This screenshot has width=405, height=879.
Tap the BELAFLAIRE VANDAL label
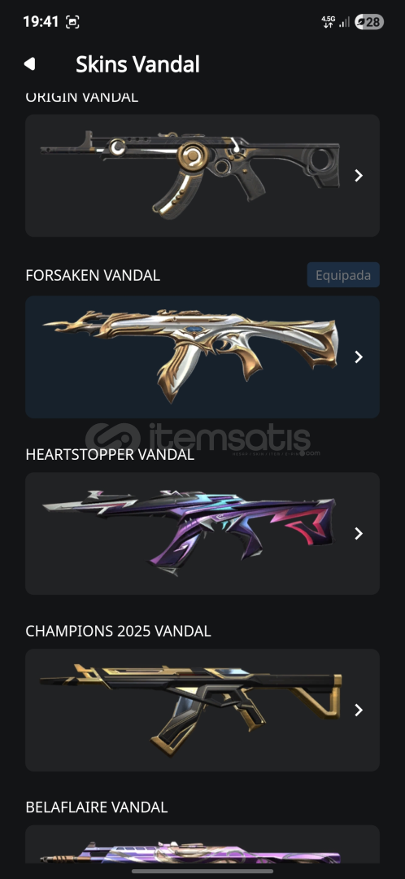[x=96, y=807]
